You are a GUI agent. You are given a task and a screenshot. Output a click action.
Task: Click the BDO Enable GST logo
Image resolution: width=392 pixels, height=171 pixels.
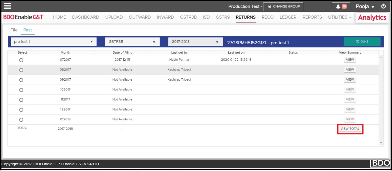point(23,17)
